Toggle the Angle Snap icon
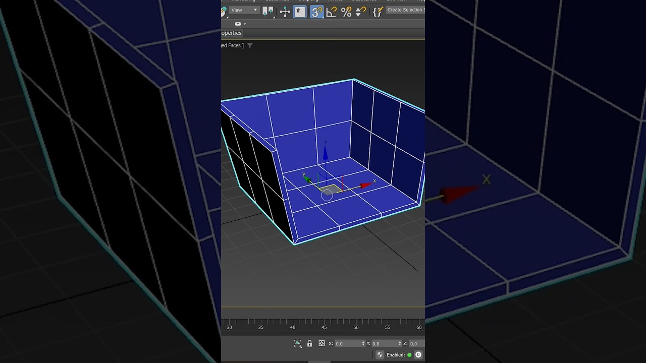 click(x=332, y=12)
